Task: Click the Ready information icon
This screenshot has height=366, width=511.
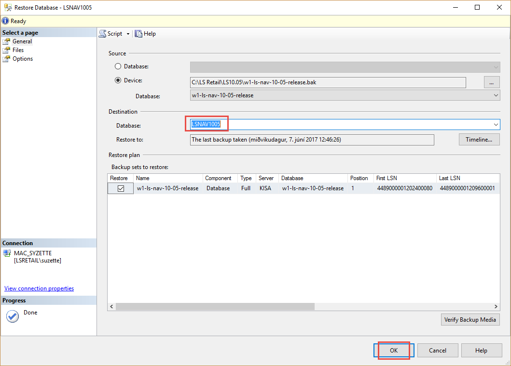Action: pyautogui.click(x=5, y=21)
